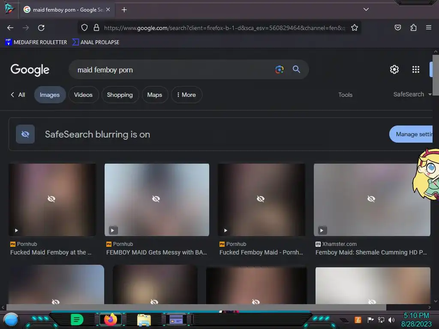Open the network tray icon
Image resolution: width=439 pixels, height=329 pixels.
tap(381, 320)
